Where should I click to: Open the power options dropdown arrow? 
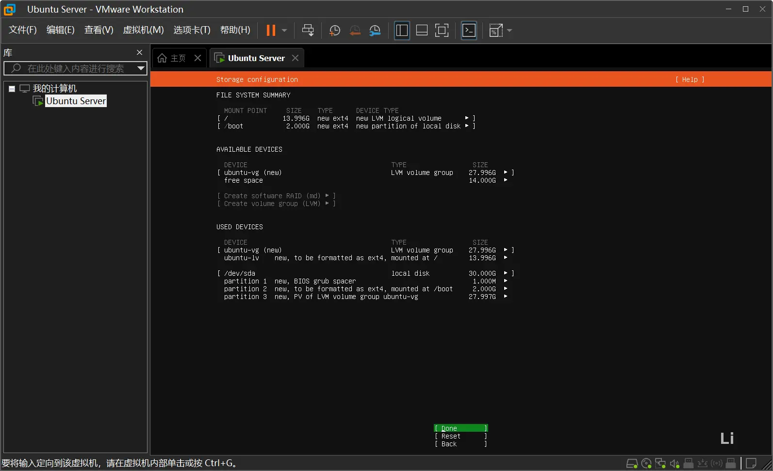click(x=284, y=31)
